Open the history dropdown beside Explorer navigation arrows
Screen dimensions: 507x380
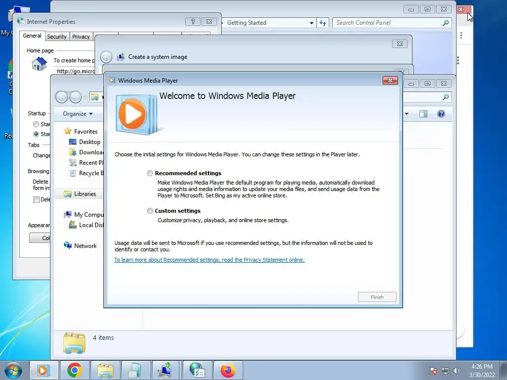[x=85, y=97]
